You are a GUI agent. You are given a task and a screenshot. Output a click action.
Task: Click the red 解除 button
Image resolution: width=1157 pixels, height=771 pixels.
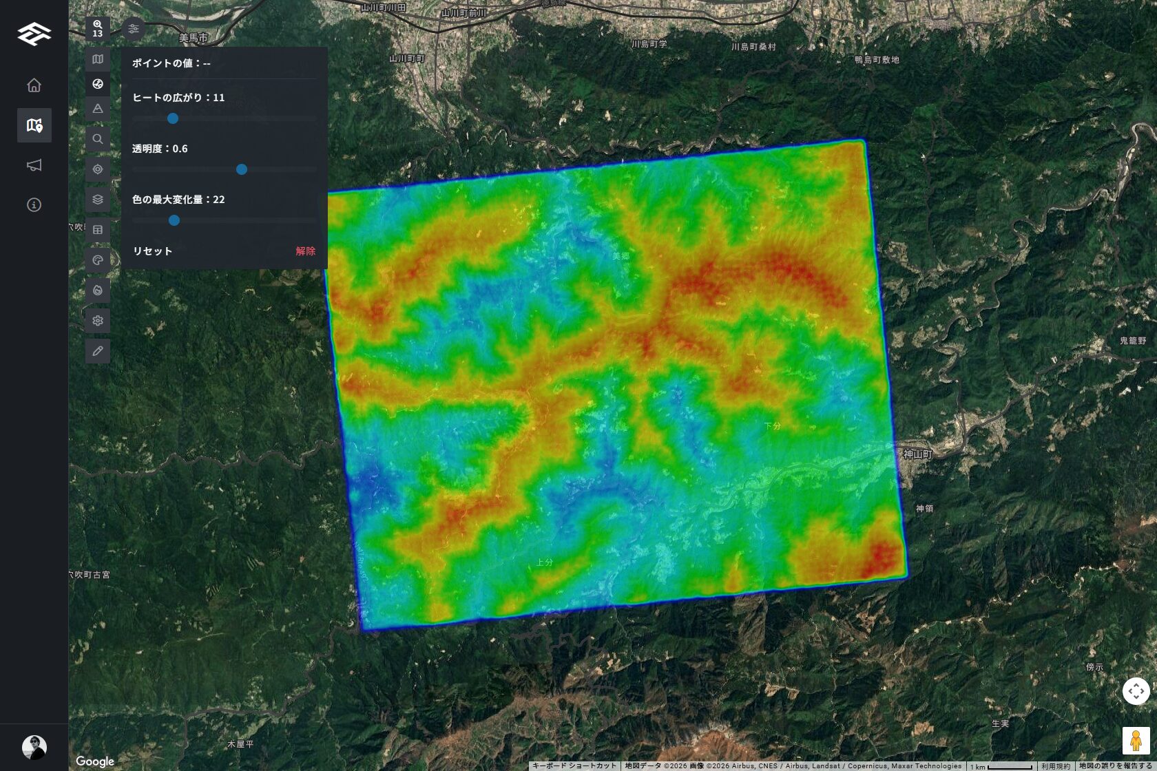(x=305, y=251)
